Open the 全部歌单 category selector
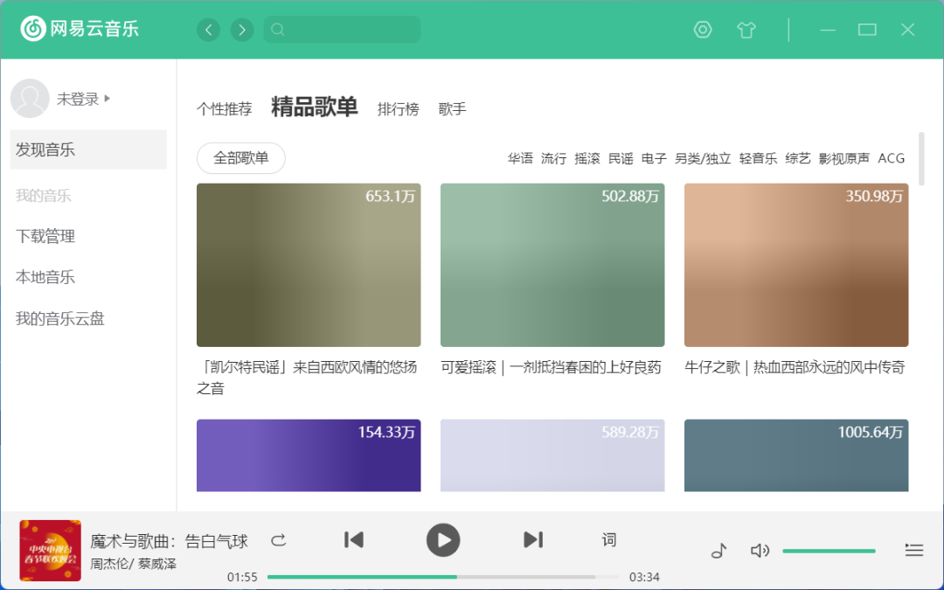 [241, 158]
